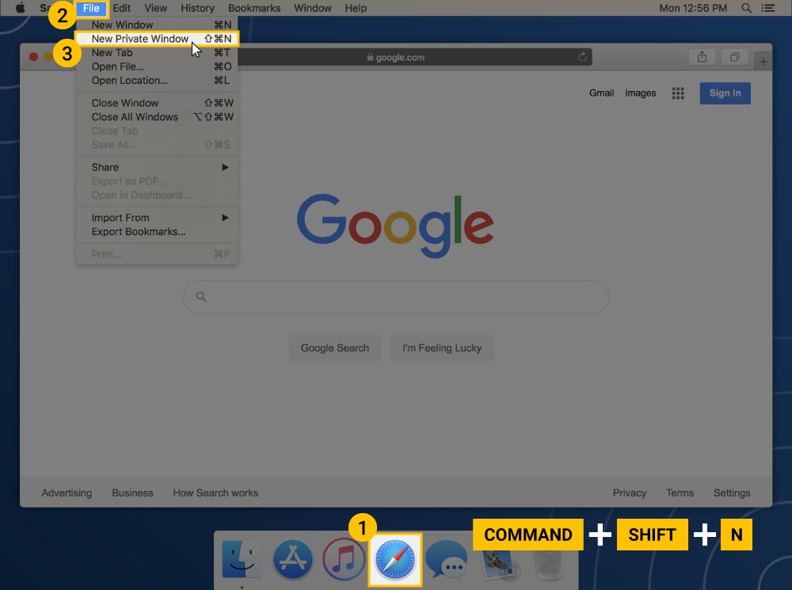Choose New Tab menu item

(x=157, y=52)
